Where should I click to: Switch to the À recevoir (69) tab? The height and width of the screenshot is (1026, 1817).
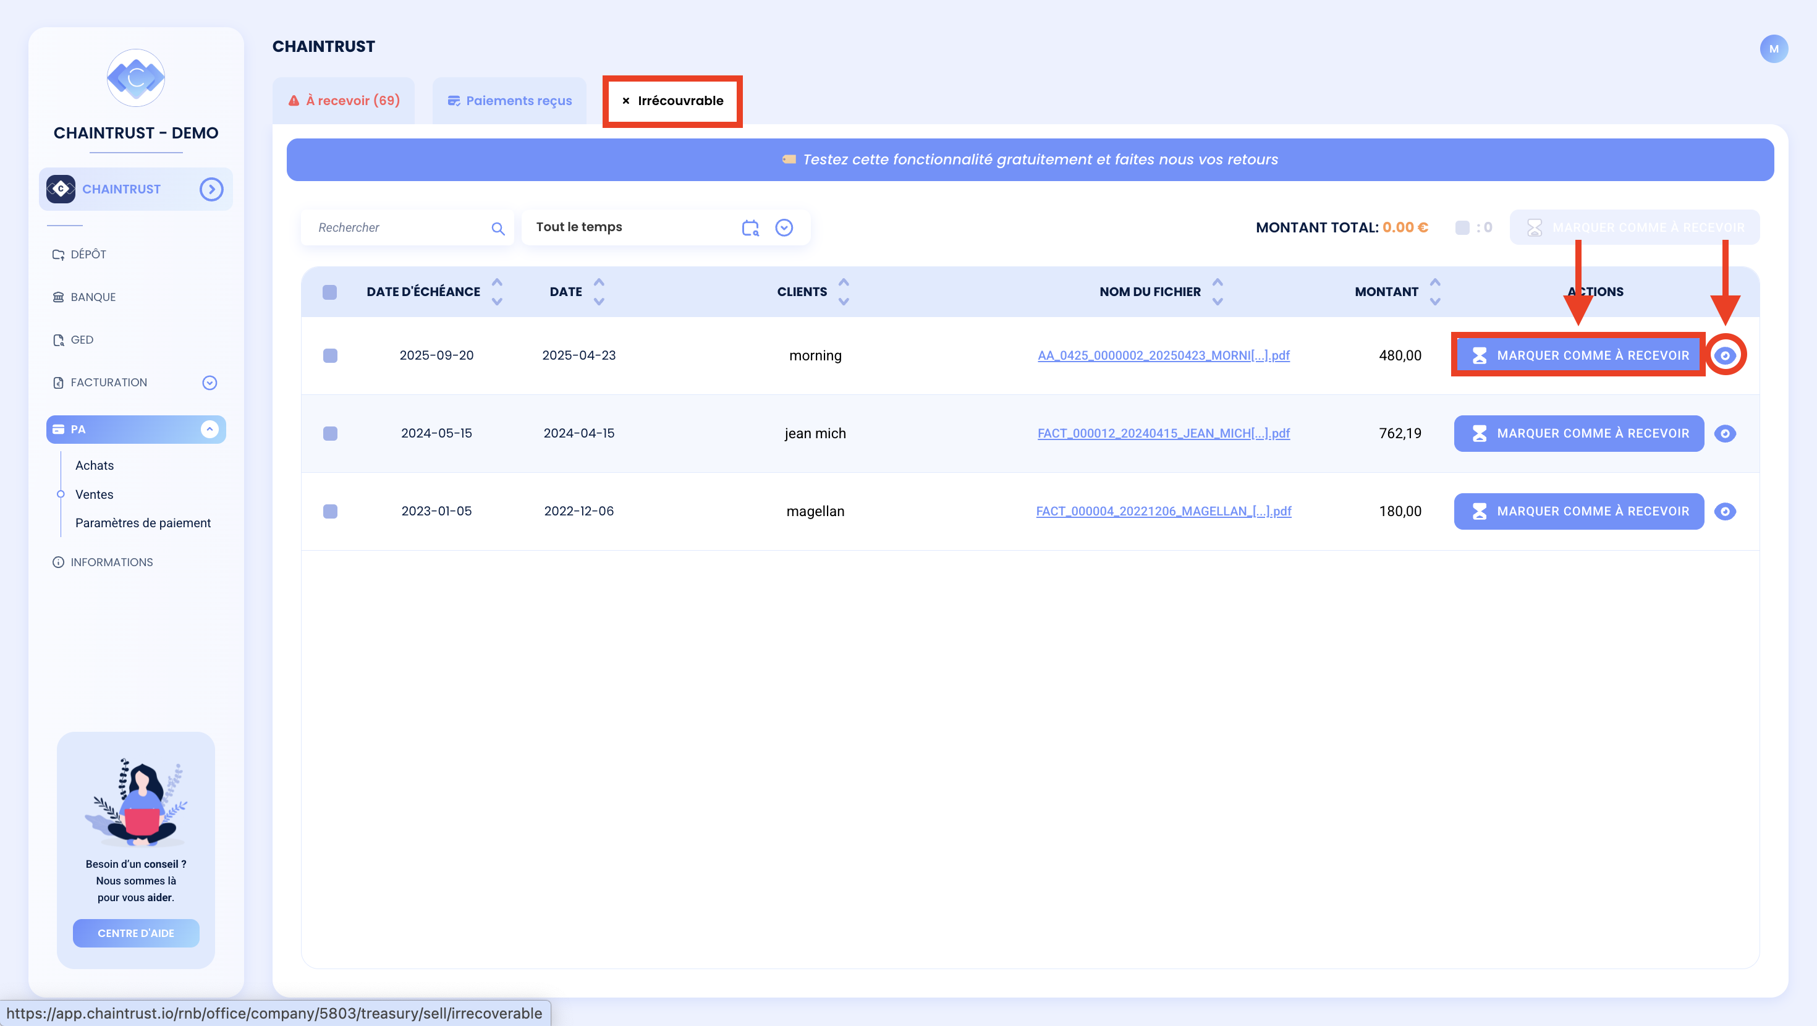(344, 101)
